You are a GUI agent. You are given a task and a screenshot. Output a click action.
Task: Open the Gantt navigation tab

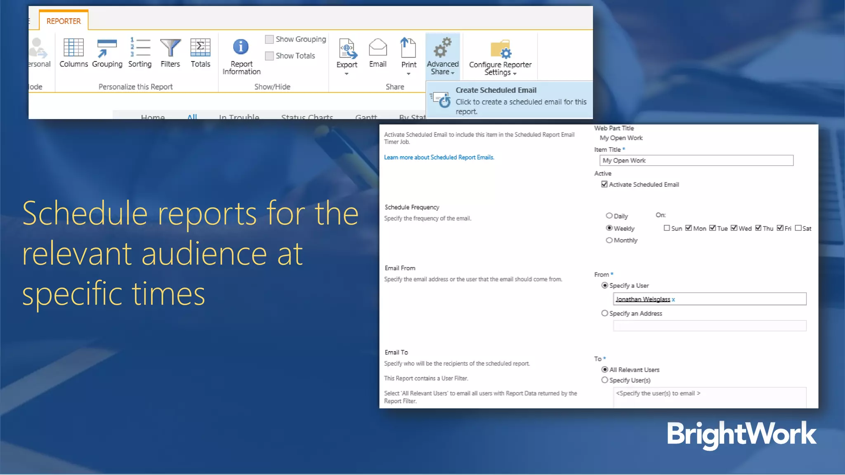(x=366, y=117)
